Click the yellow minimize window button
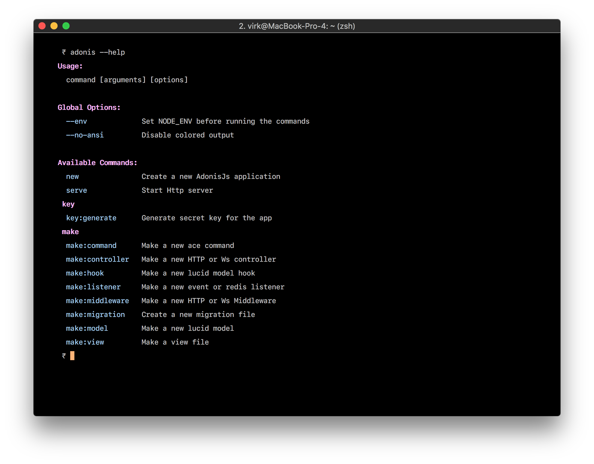Image resolution: width=594 pixels, height=464 pixels. [54, 26]
